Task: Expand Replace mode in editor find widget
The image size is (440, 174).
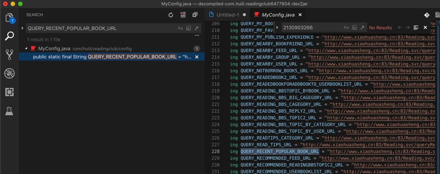Action: (277, 27)
